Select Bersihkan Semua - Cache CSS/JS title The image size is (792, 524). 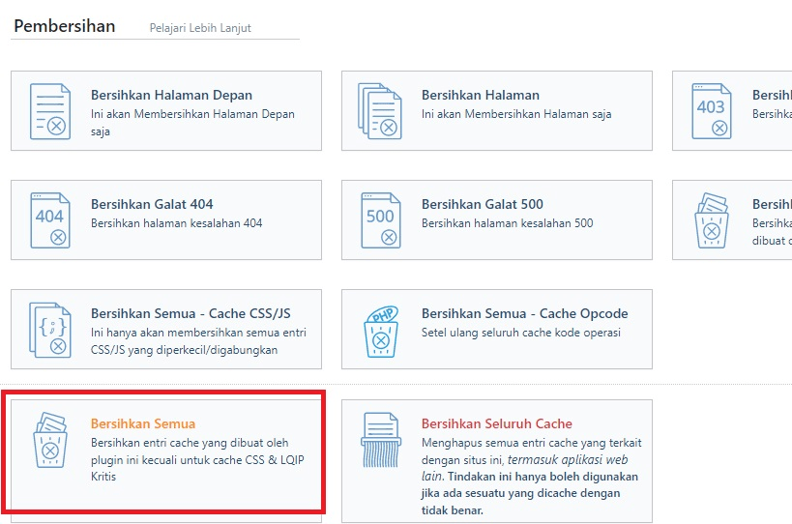pos(191,314)
